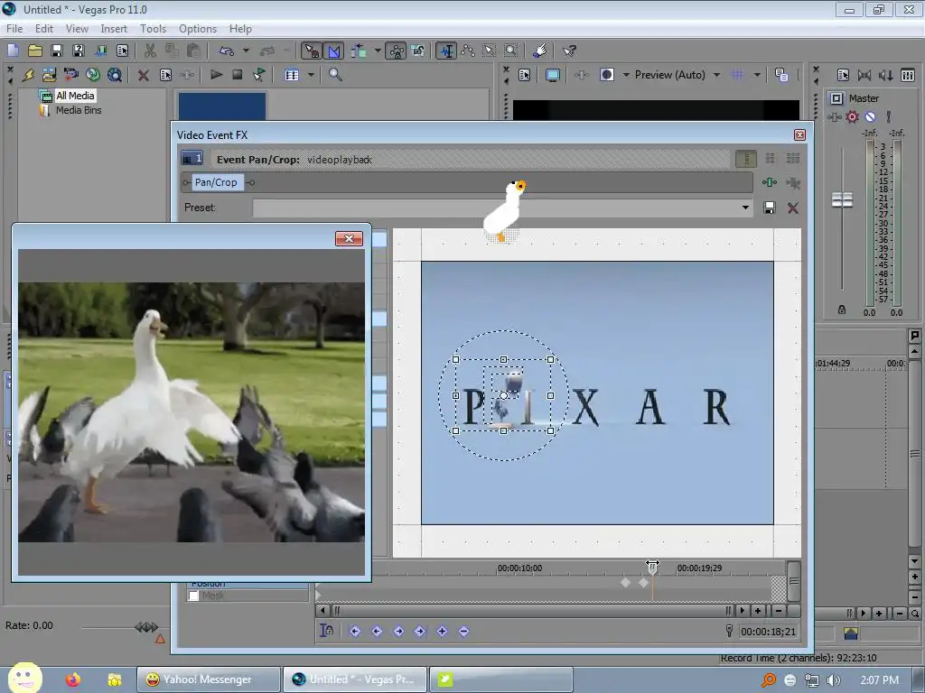The width and height of the screenshot is (925, 693).
Task: Remove unused media with lightning icon
Action: click(28, 75)
